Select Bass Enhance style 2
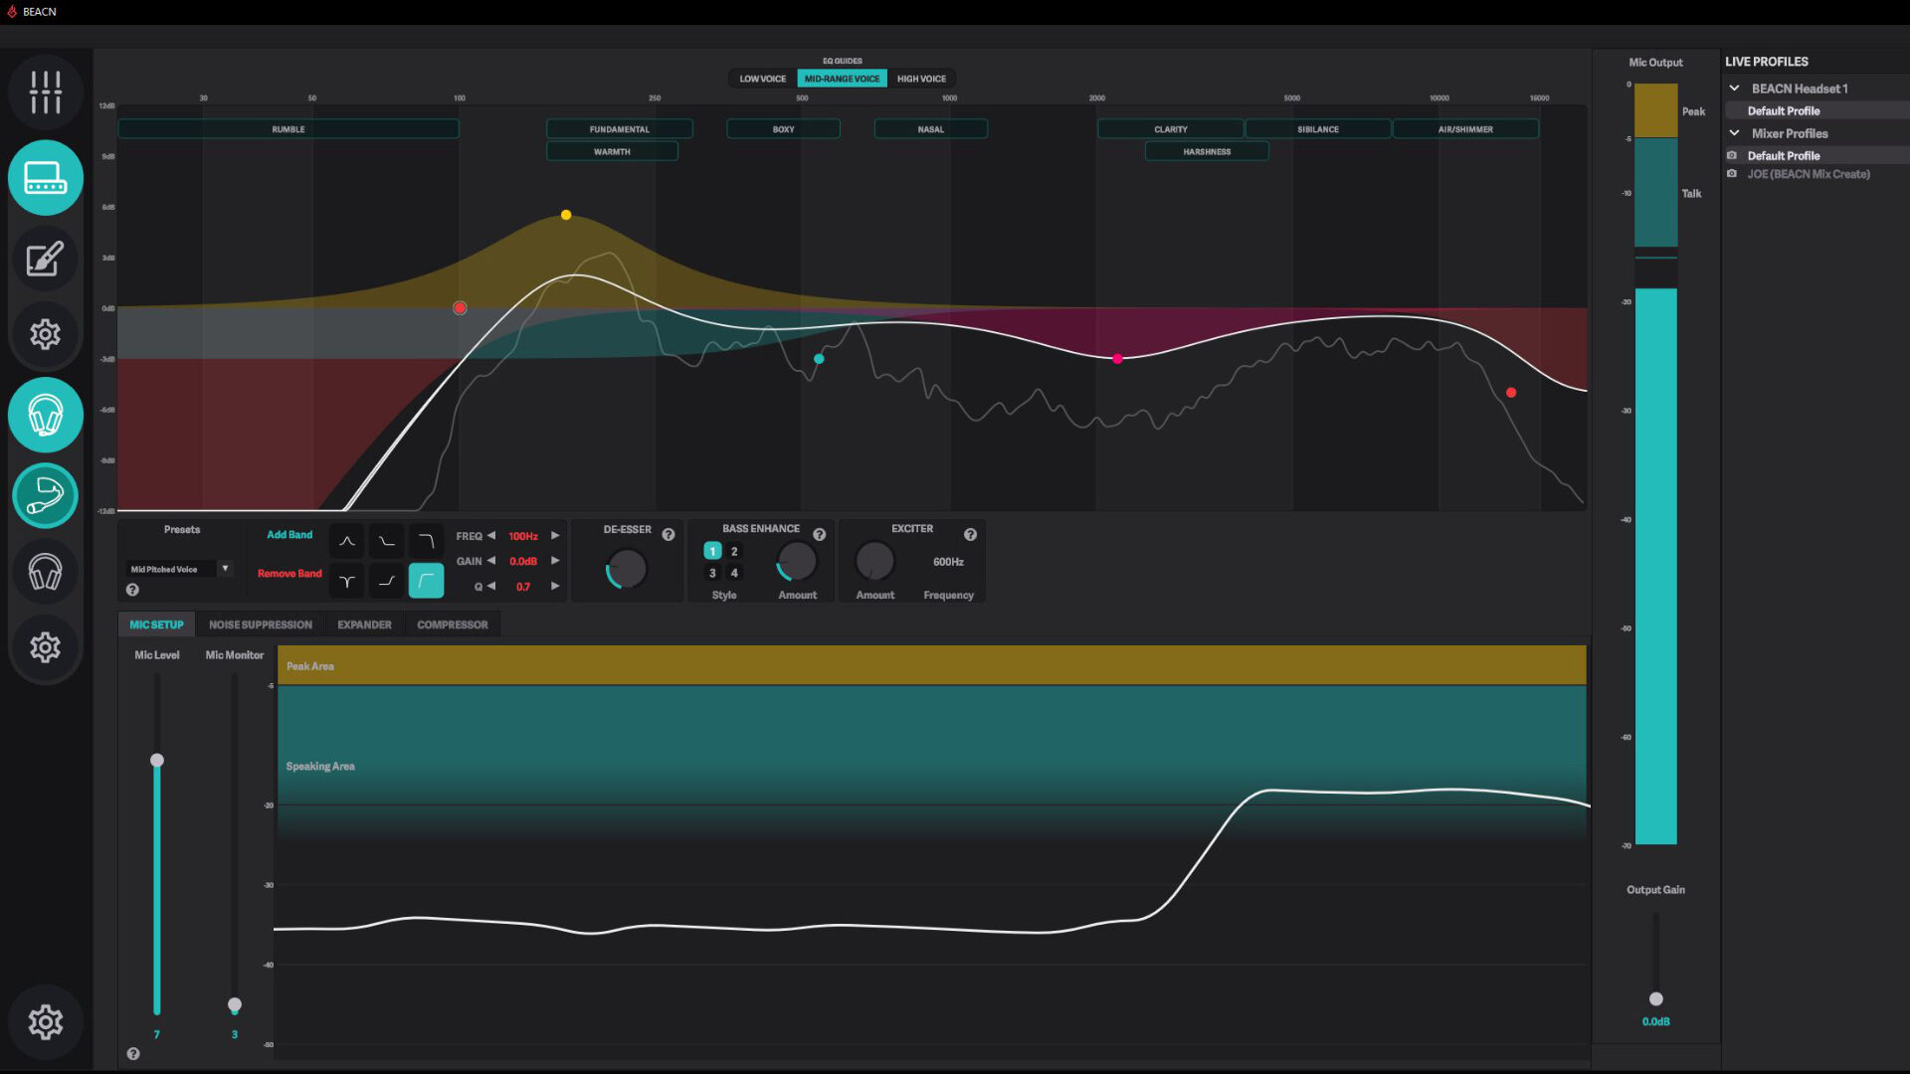The width and height of the screenshot is (1910, 1074). [734, 551]
